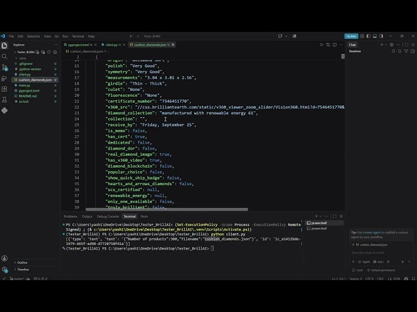Open Customize Layout icon

362,36
